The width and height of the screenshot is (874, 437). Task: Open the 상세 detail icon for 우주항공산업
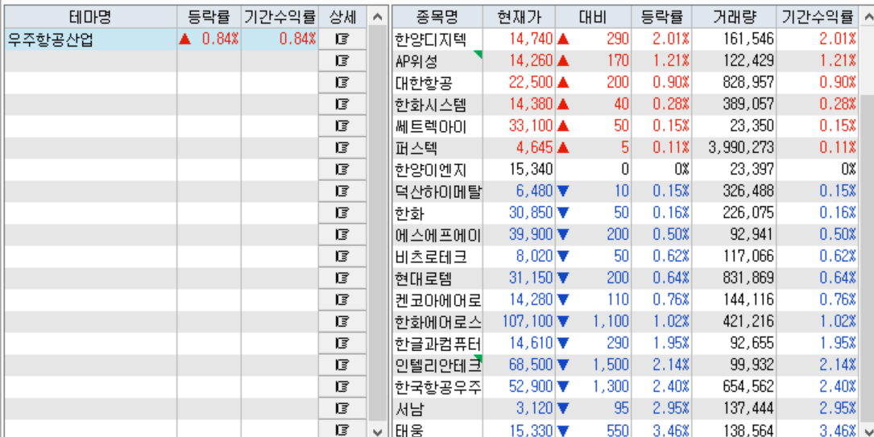pyautogui.click(x=342, y=39)
